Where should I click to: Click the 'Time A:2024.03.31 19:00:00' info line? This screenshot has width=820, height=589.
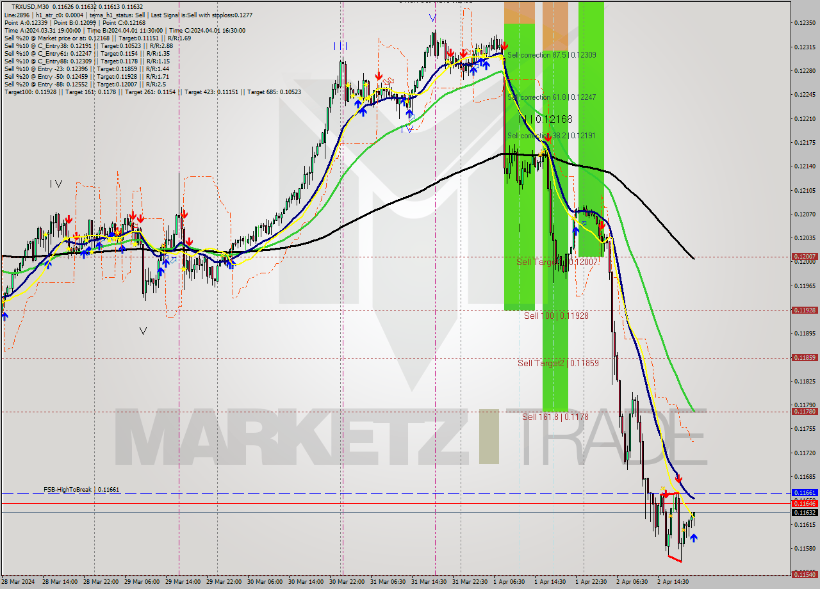coord(124,30)
